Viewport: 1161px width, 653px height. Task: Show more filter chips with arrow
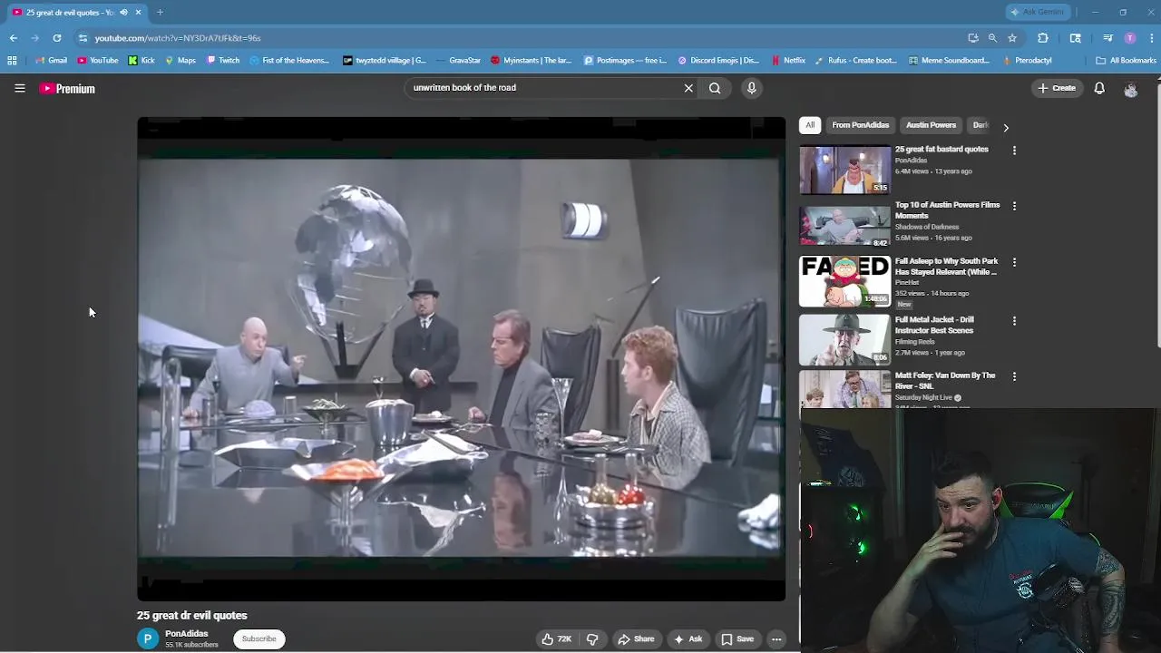(x=1005, y=127)
